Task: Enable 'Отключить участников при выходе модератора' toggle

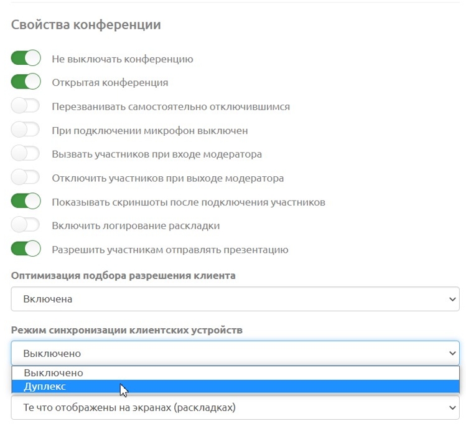Action: click(x=26, y=177)
